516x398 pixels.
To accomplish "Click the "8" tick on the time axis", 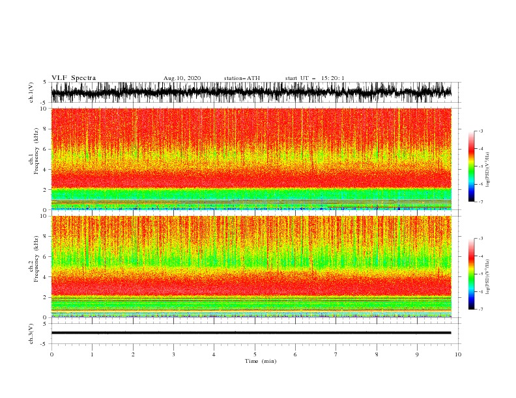I will 377,354.
